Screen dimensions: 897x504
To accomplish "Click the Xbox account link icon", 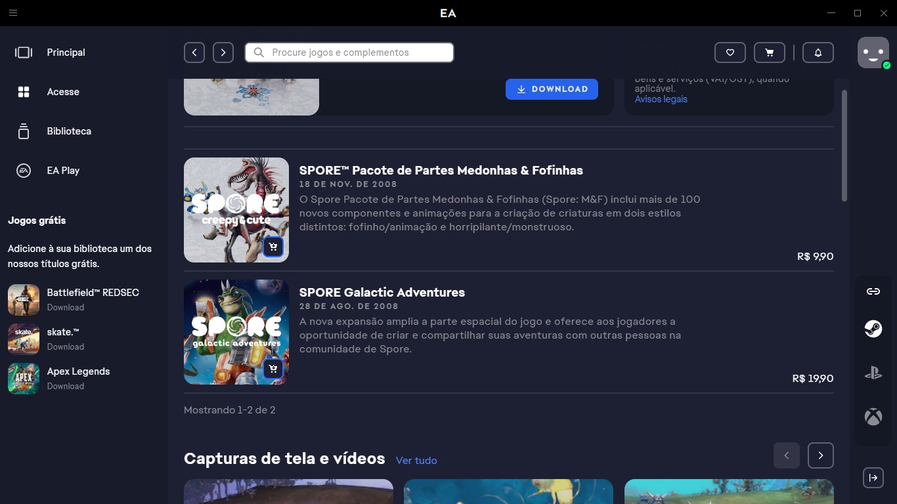I will tap(873, 417).
